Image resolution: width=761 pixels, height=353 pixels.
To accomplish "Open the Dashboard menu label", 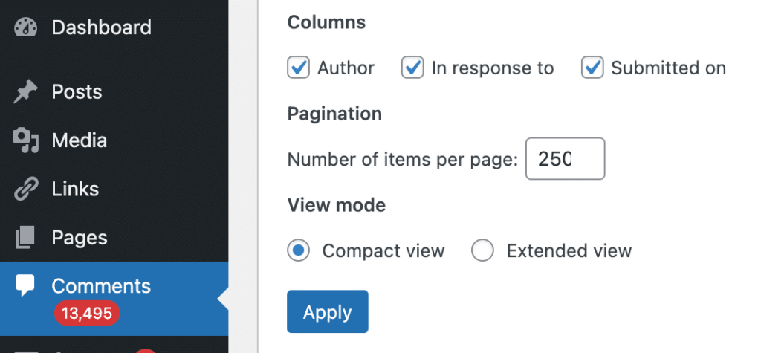I will 101,27.
